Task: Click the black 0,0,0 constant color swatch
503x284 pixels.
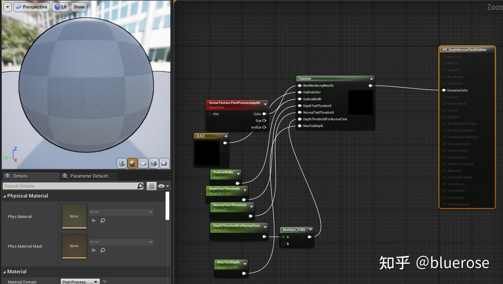Action: 208,152
